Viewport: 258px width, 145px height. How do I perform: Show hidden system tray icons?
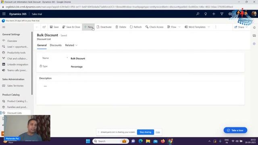click(x=209, y=141)
